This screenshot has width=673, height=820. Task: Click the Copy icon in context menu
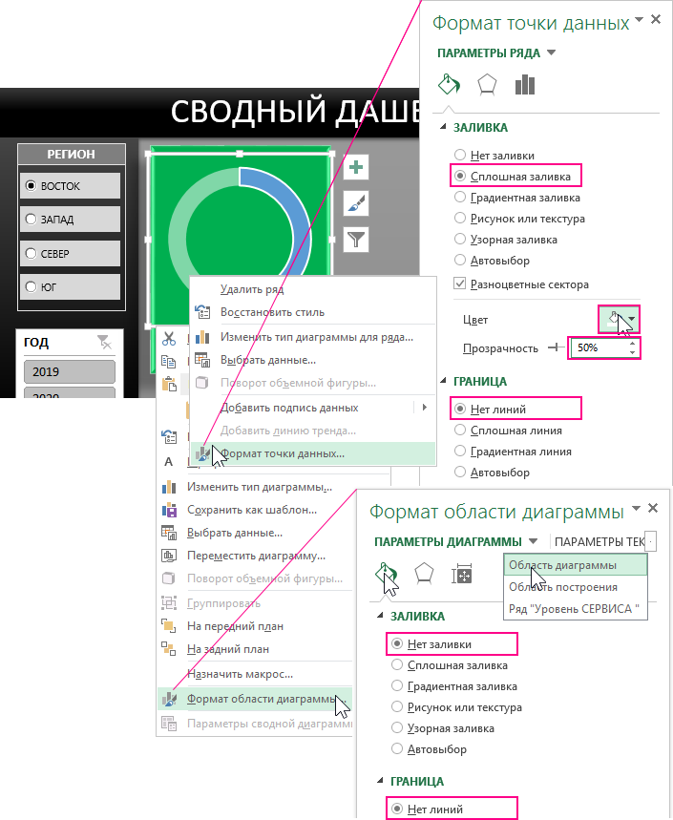pos(168,362)
